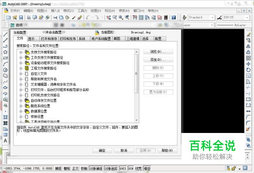Select the Mirror tool in modify toolbar
The image size is (254, 173).
pyautogui.click(x=248, y=46)
